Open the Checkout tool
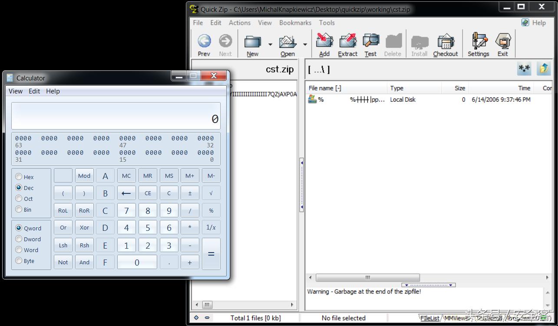558x326 pixels. (446, 43)
